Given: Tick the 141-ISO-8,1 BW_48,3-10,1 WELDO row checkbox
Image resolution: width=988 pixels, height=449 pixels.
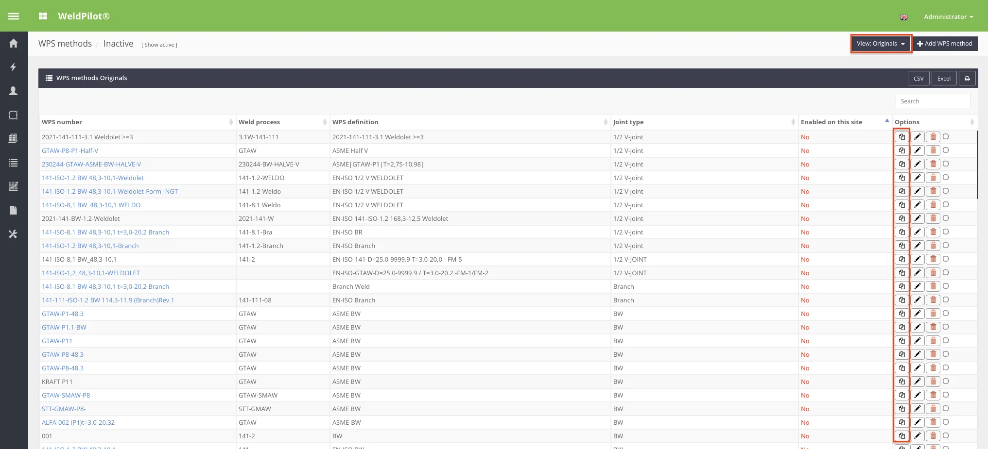Looking at the screenshot, I should 946,204.
